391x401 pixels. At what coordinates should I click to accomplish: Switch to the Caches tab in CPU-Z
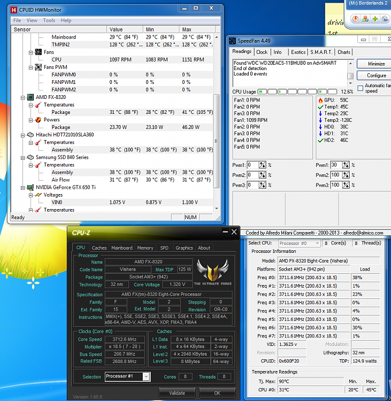pyautogui.click(x=99, y=248)
